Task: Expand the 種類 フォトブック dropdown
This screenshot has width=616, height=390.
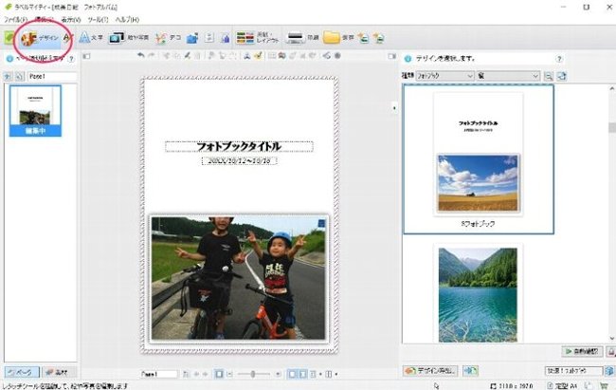Action: pyautogui.click(x=452, y=75)
